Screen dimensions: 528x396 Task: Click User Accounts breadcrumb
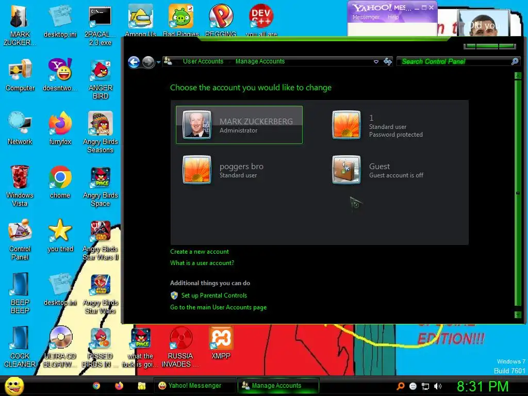point(203,61)
